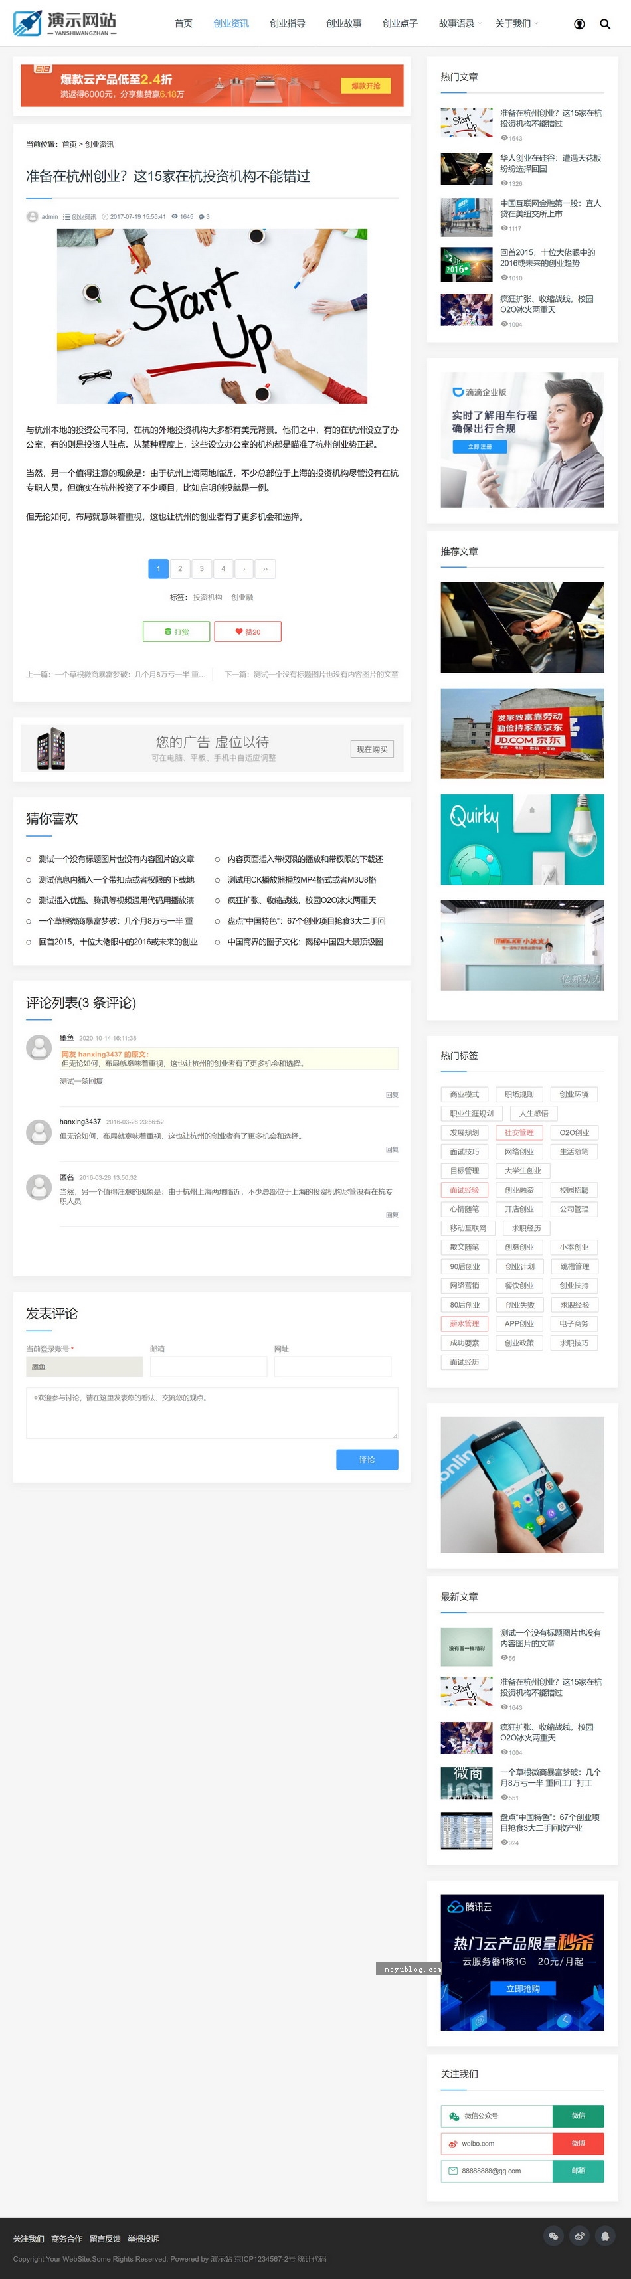
Task: Focus the comment text area
Action: point(213,1413)
